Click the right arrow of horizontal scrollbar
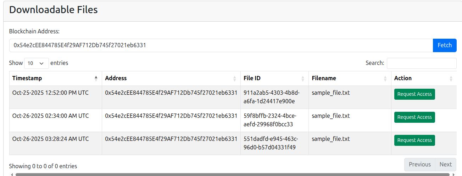Screen dimensions: 462x176 tap(454, 174)
